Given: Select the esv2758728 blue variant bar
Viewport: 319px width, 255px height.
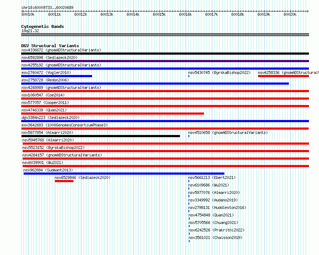Looking at the screenshot, I should (x=155, y=84).
